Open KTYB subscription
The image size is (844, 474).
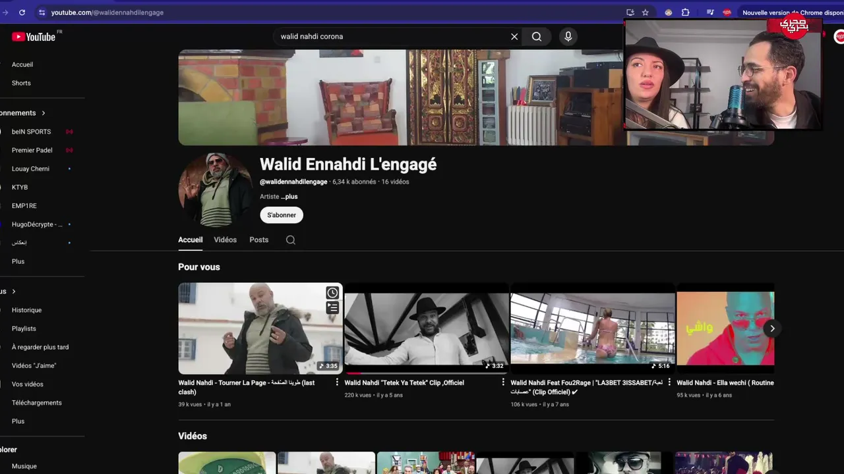tap(20, 187)
